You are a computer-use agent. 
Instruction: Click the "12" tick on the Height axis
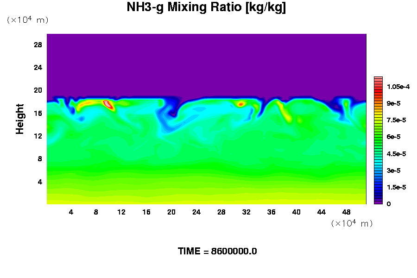(38, 136)
